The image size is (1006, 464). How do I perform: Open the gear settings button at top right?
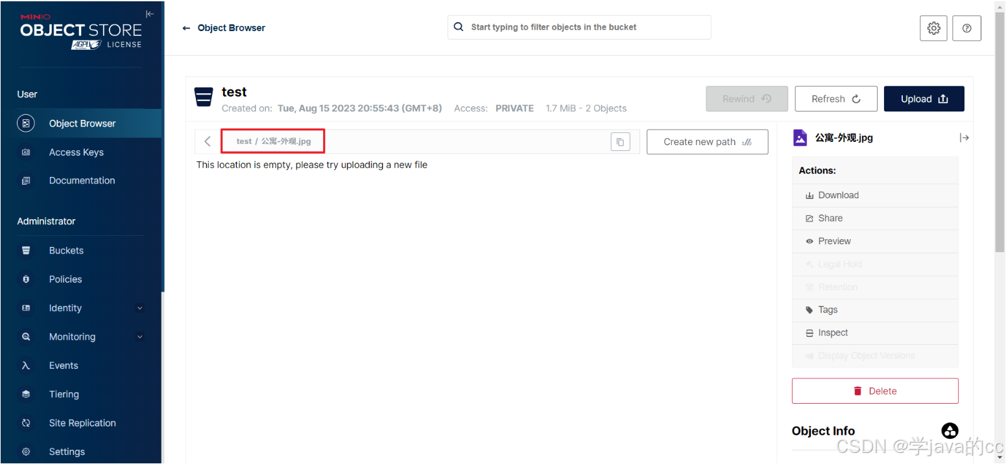[933, 28]
